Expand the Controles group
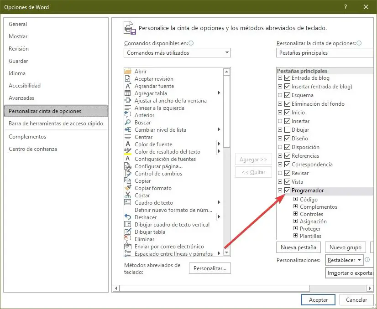This screenshot has width=377, height=309. 295,214
